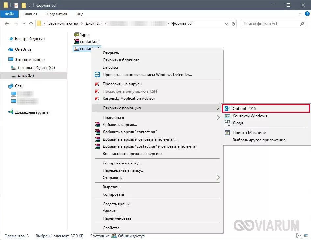The image size is (311, 240).
Task: Click the Store bag icon
Action: pos(227,133)
